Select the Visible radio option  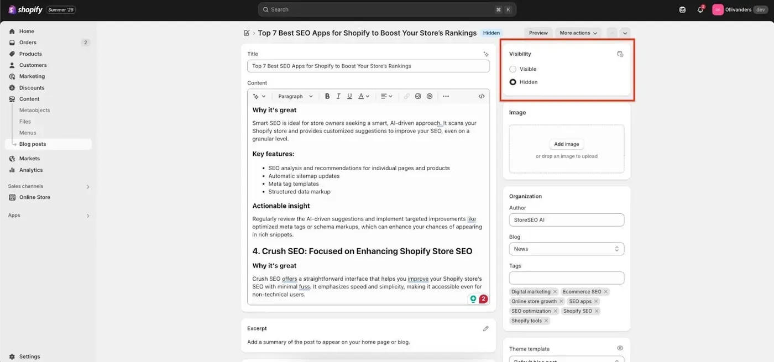(x=513, y=69)
